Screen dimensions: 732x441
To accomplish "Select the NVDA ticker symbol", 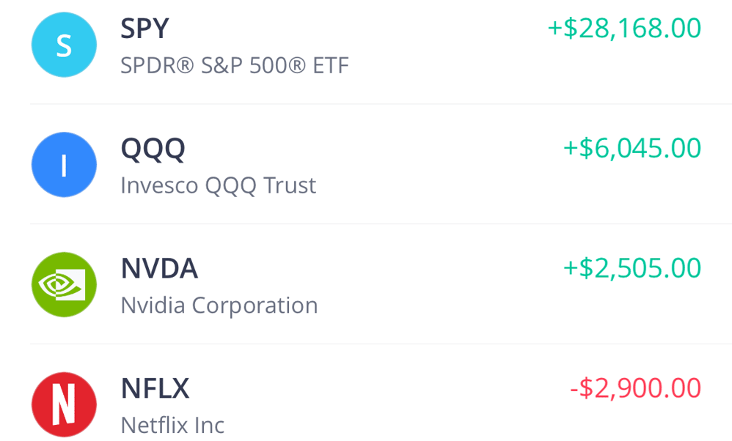I will tap(159, 269).
